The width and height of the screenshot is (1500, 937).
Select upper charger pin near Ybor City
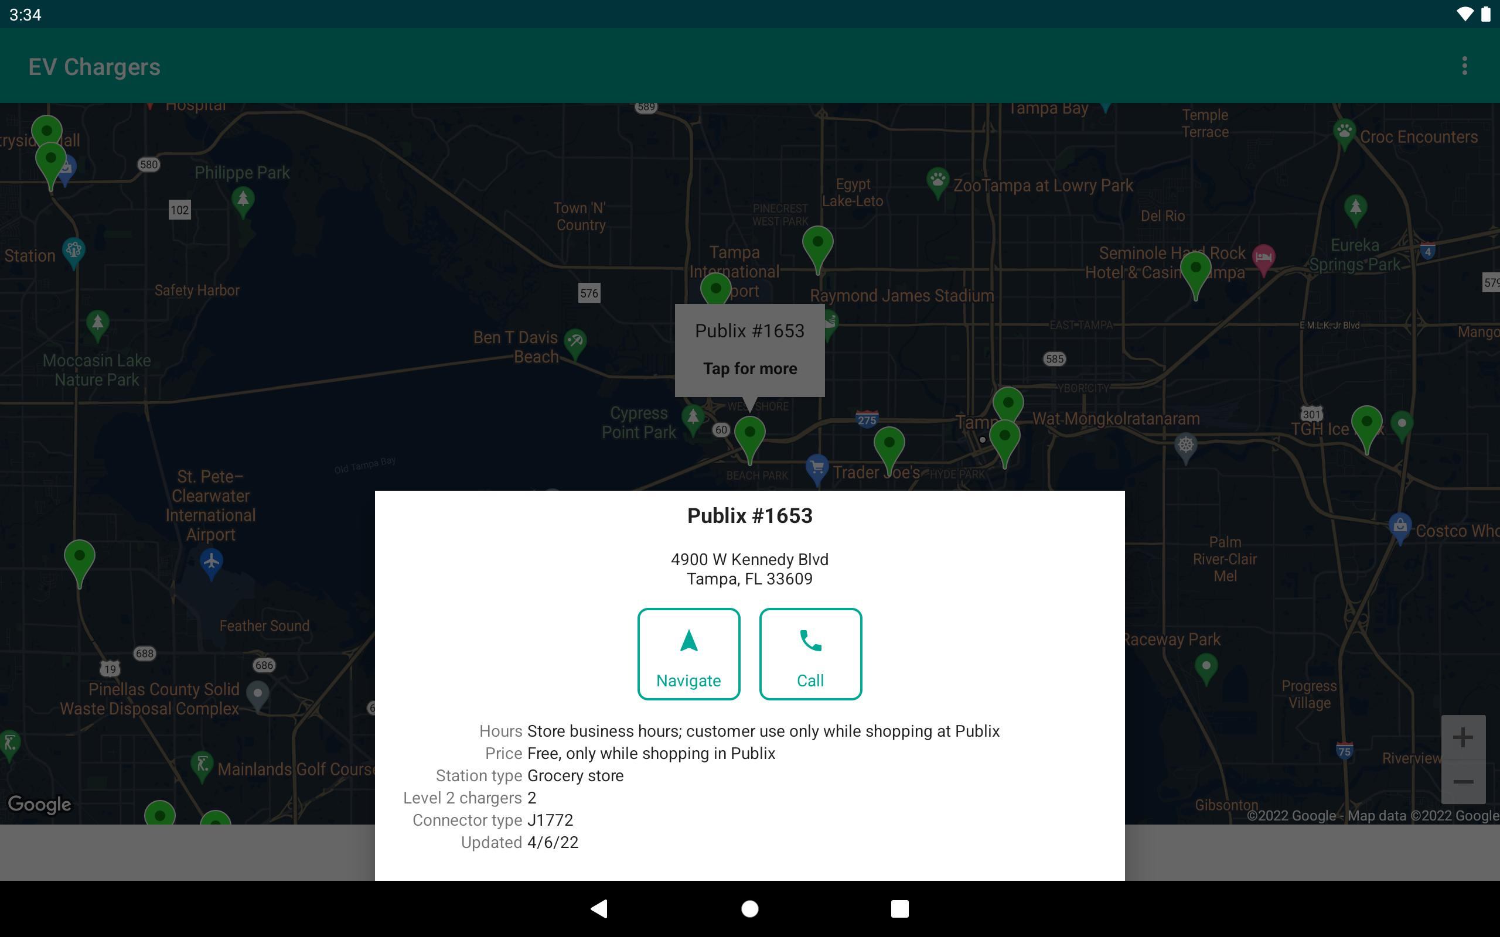coord(1008,404)
